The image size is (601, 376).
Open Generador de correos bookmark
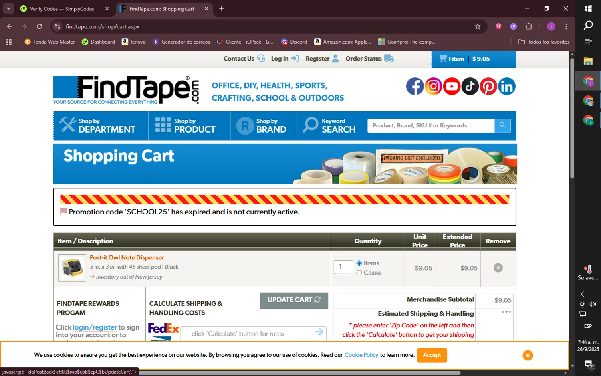182,42
